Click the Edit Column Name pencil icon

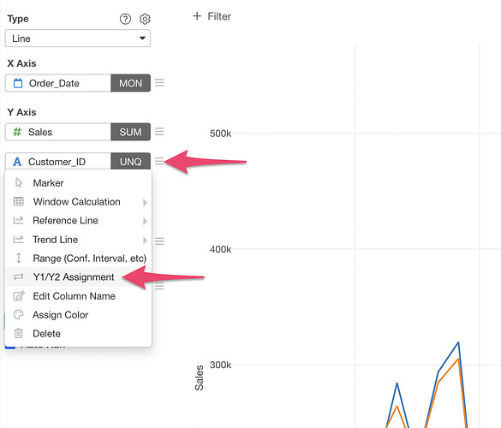coord(19,296)
